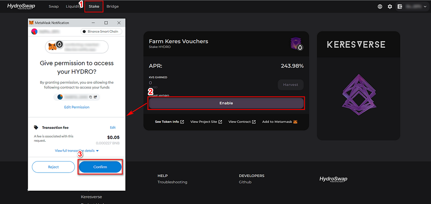Open the Stake tab
The width and height of the screenshot is (431, 204).
tap(94, 6)
